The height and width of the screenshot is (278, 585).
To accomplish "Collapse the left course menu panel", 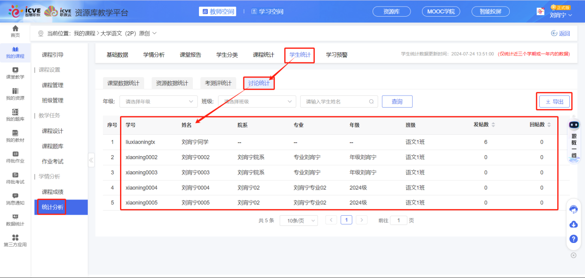I will point(91,160).
